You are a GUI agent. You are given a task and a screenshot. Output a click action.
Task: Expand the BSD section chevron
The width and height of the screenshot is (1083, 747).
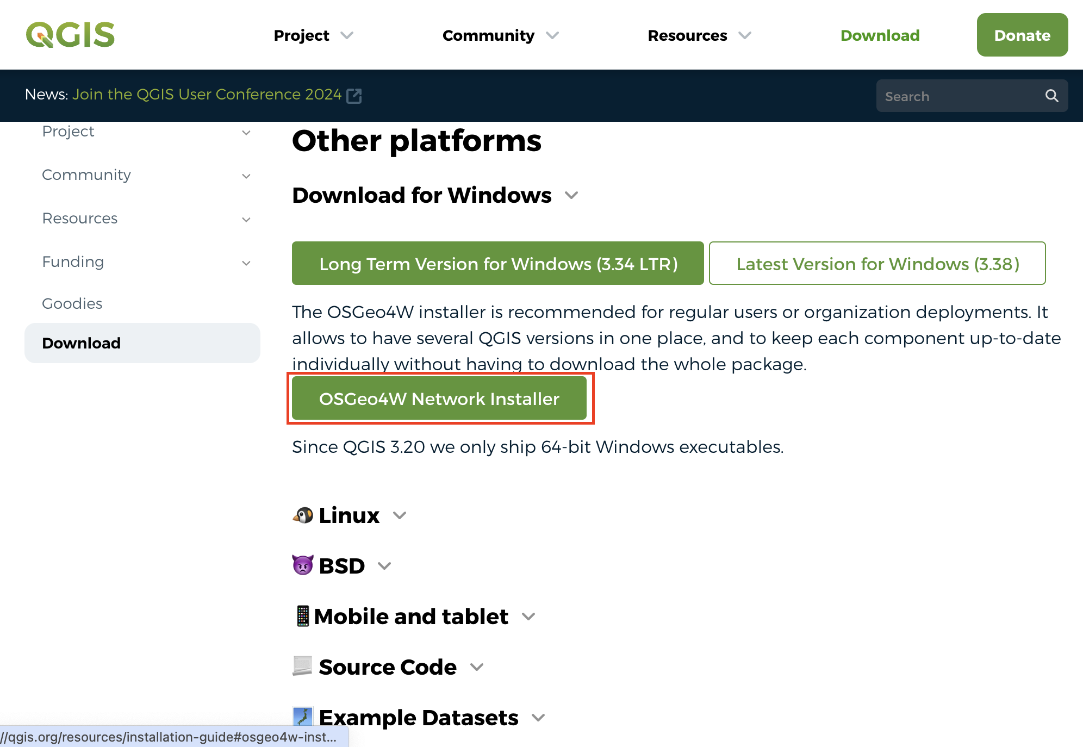tap(384, 566)
